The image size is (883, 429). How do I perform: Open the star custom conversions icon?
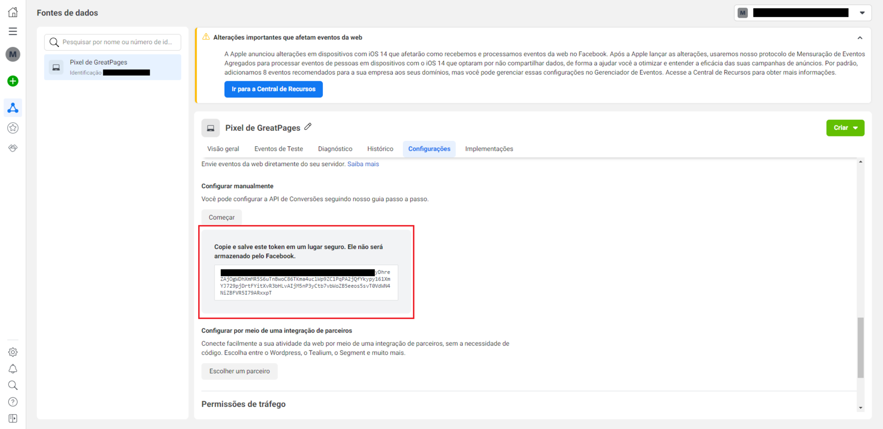pos(13,128)
